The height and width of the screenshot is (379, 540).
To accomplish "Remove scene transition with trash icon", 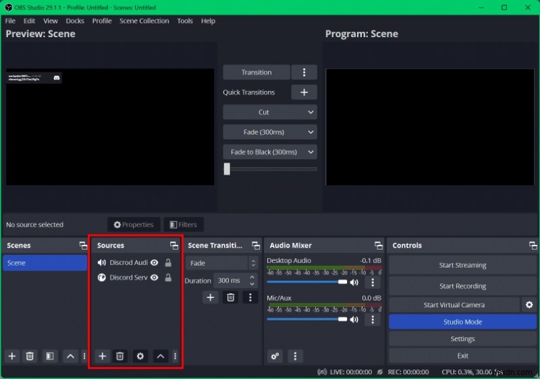I will tap(230, 297).
